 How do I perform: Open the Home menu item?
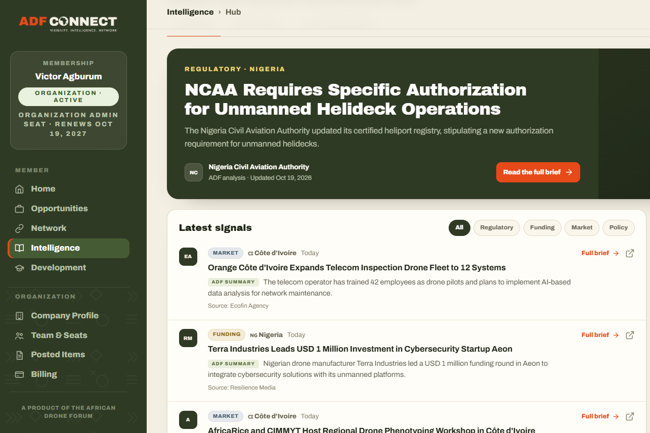[69, 189]
